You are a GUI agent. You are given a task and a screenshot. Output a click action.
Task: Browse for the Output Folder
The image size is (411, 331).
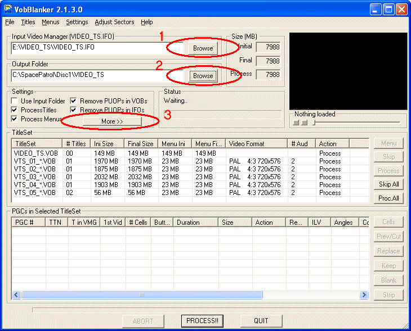coord(203,76)
